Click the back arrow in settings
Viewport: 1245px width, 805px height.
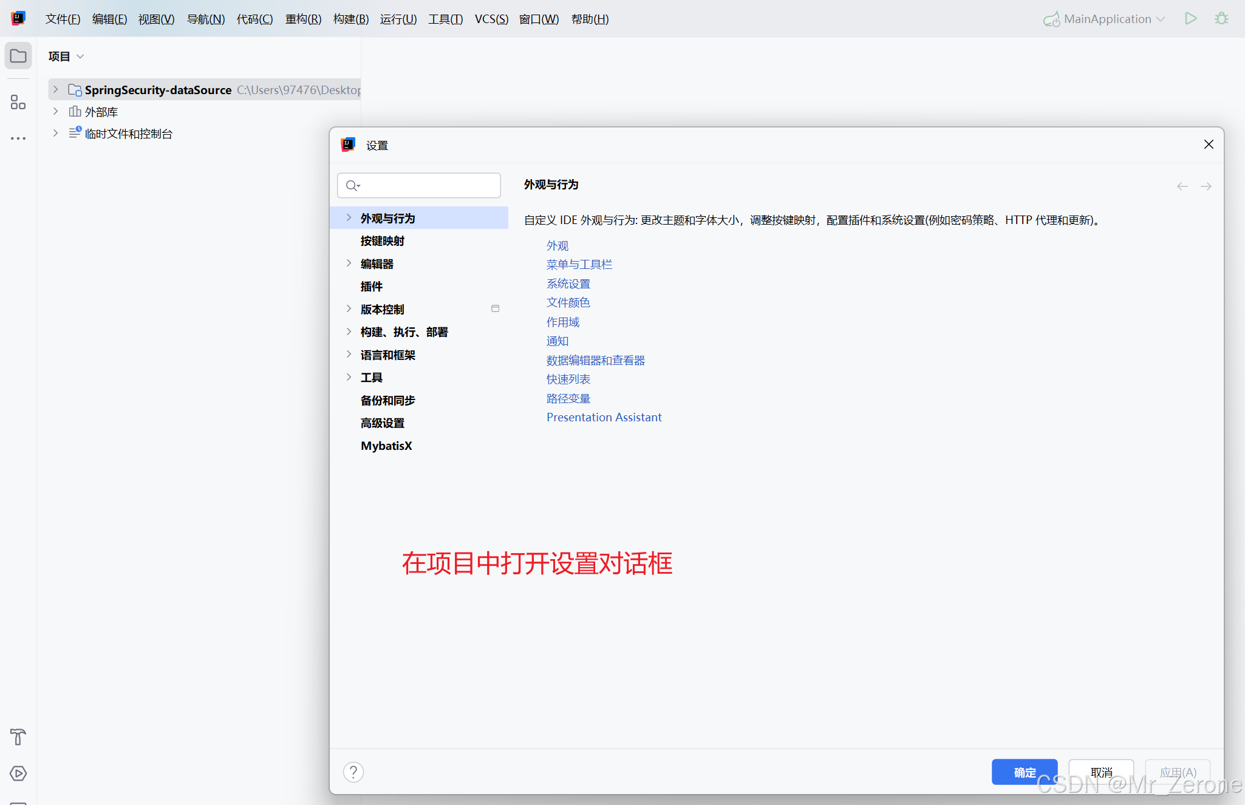pos(1182,186)
